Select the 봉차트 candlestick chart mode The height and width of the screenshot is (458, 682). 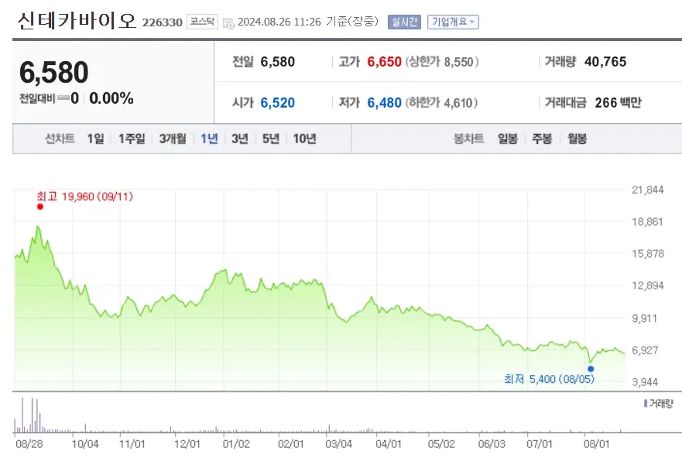[471, 140]
